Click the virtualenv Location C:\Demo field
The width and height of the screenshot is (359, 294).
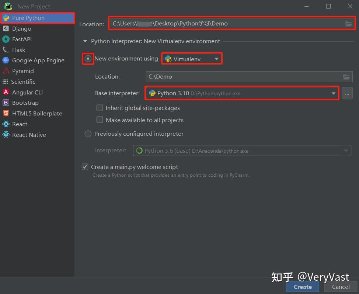(249, 77)
